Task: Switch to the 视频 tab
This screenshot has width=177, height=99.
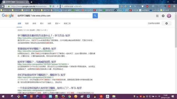Action: coord(27,23)
